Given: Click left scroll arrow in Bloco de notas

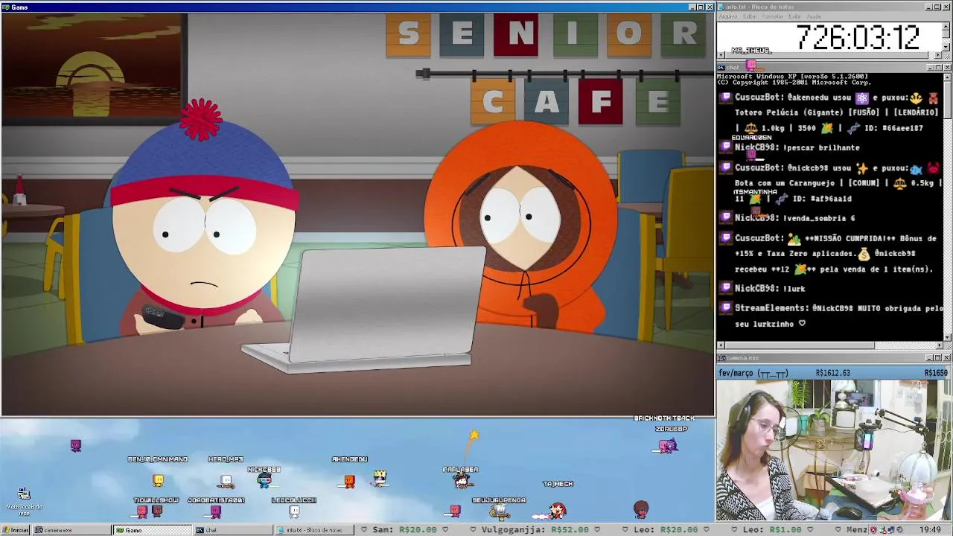Looking at the screenshot, I should coord(721,56).
